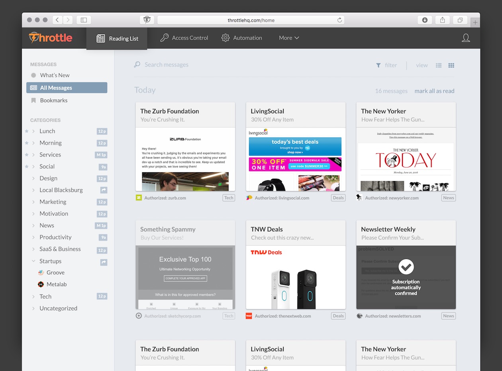Open the More dropdown menu

click(x=289, y=38)
